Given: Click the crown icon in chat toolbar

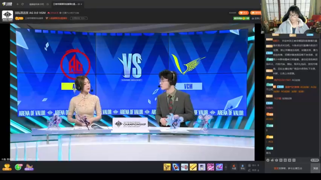Looking at the screenshot, I should 276,160.
